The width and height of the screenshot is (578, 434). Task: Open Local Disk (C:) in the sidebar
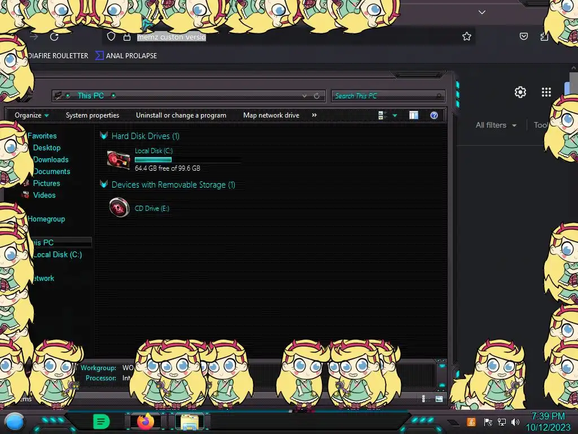tap(58, 254)
